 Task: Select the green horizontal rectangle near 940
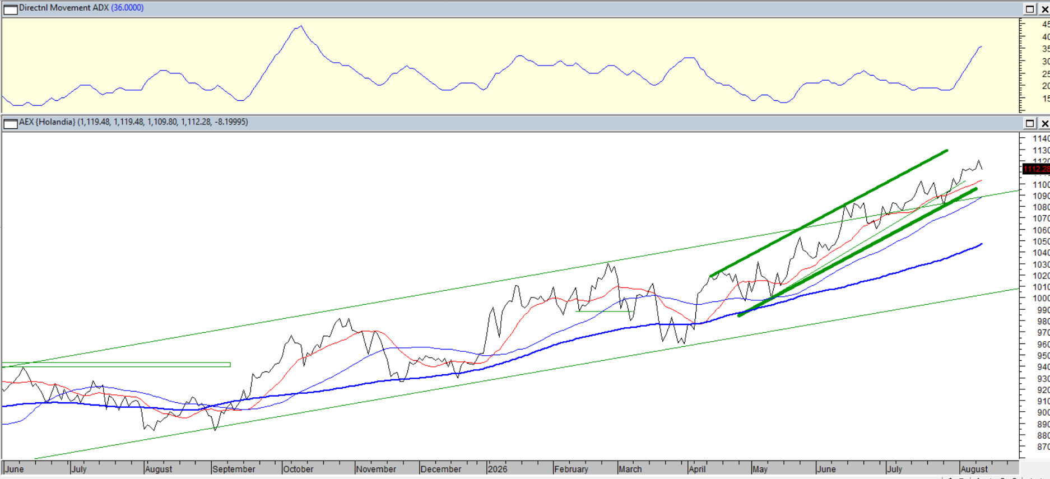[116, 365]
